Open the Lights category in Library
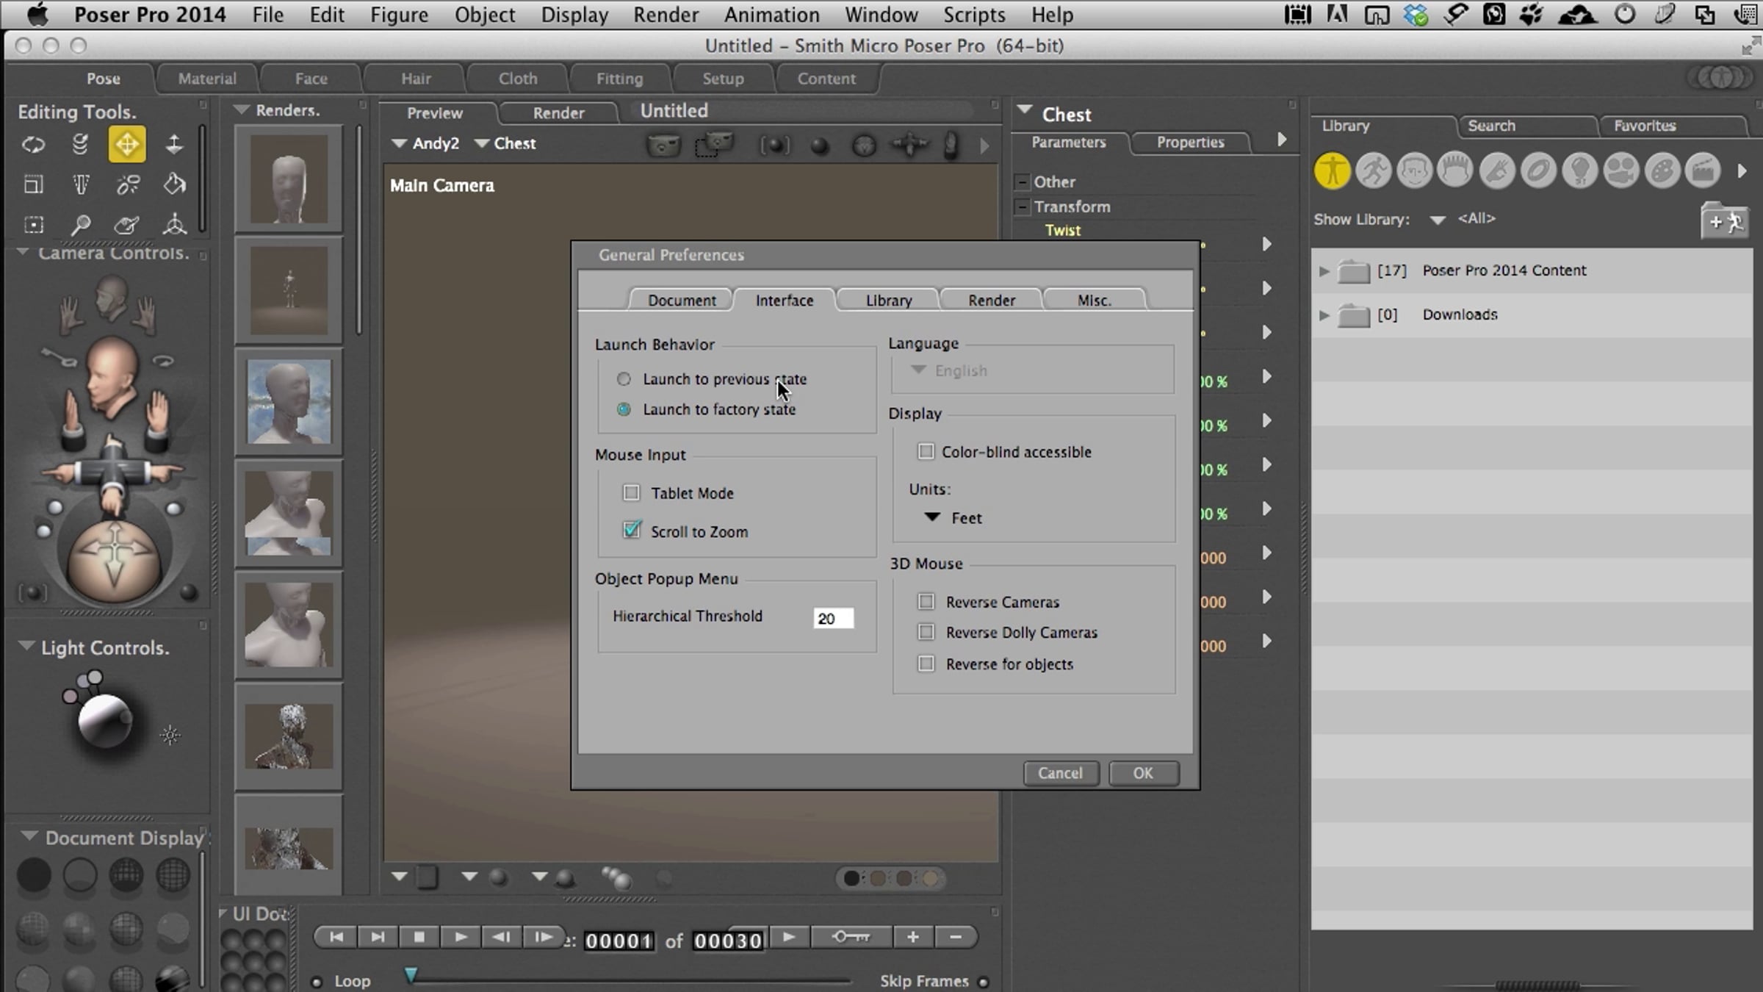Screen dimensions: 1763x992 pyautogui.click(x=1579, y=171)
